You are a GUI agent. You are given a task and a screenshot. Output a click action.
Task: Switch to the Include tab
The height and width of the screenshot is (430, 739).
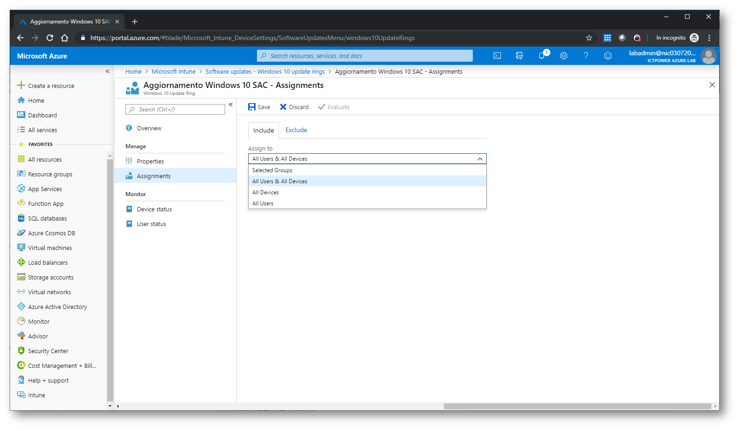(263, 130)
